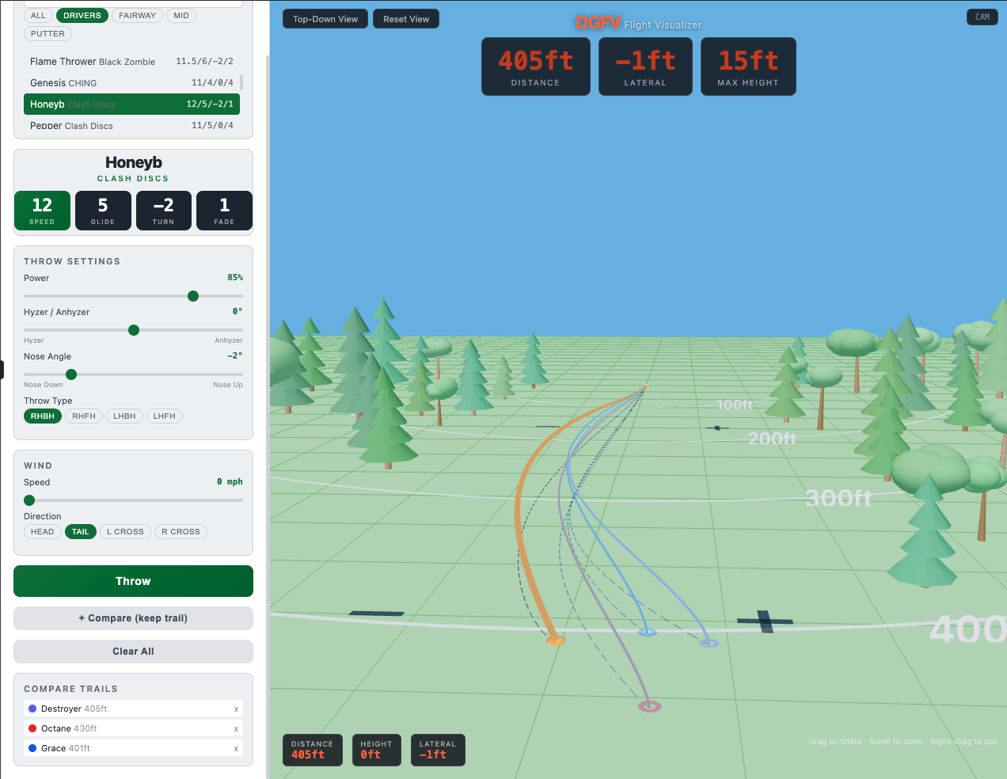Switch to Top-Down View
Image resolution: width=1007 pixels, height=779 pixels.
pyautogui.click(x=325, y=18)
